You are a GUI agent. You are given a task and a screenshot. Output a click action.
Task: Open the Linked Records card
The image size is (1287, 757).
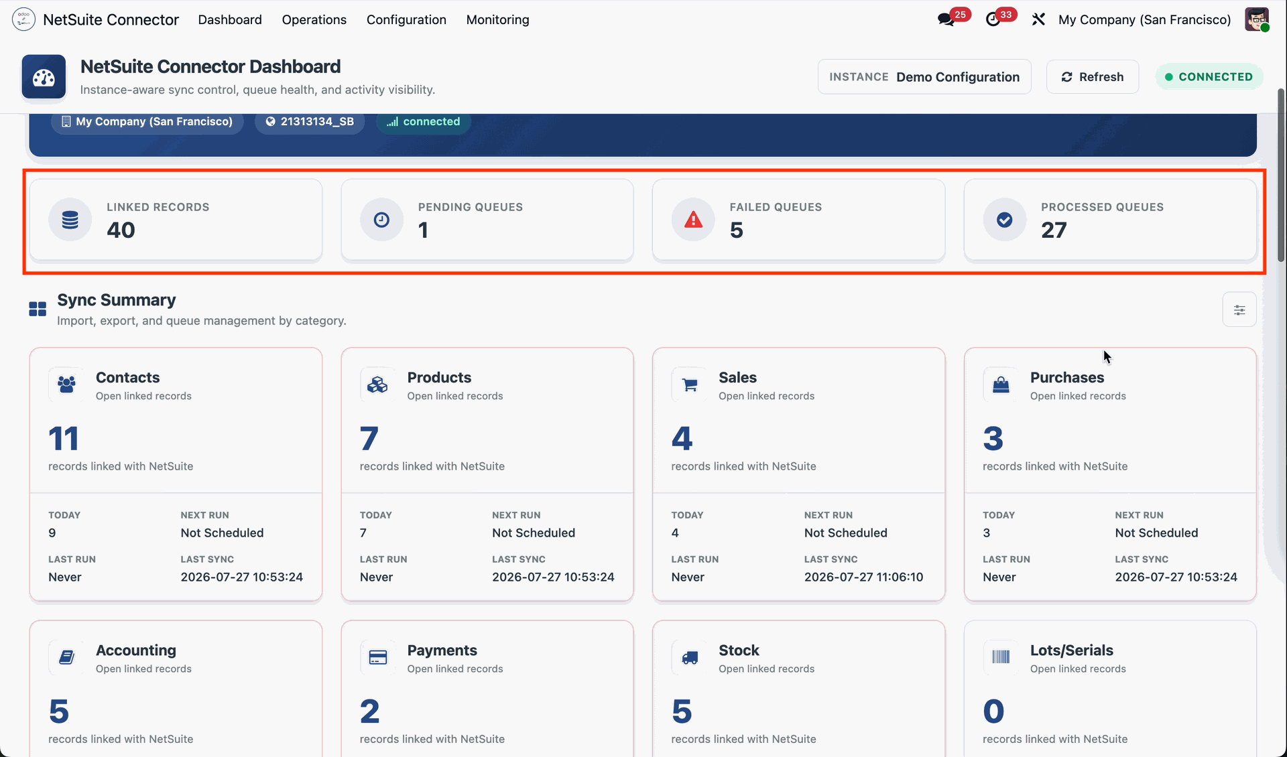point(176,220)
